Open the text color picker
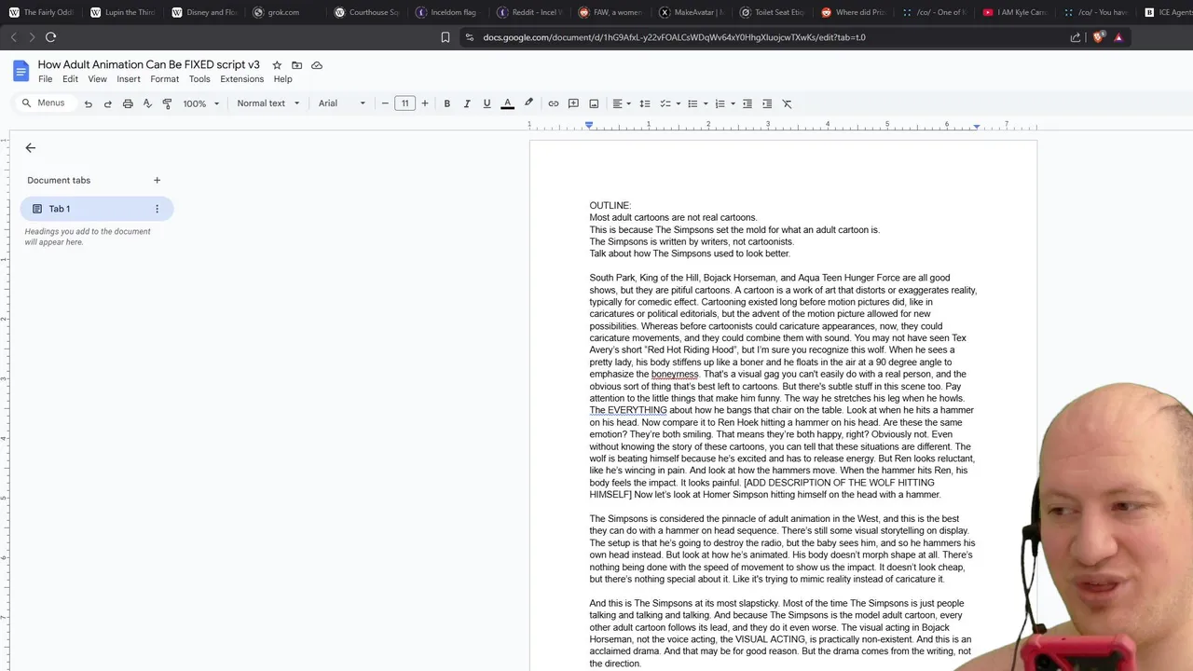 pos(508,103)
